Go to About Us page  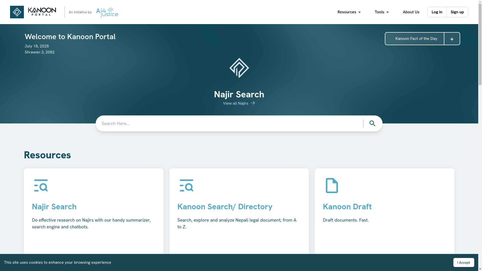(x=411, y=12)
